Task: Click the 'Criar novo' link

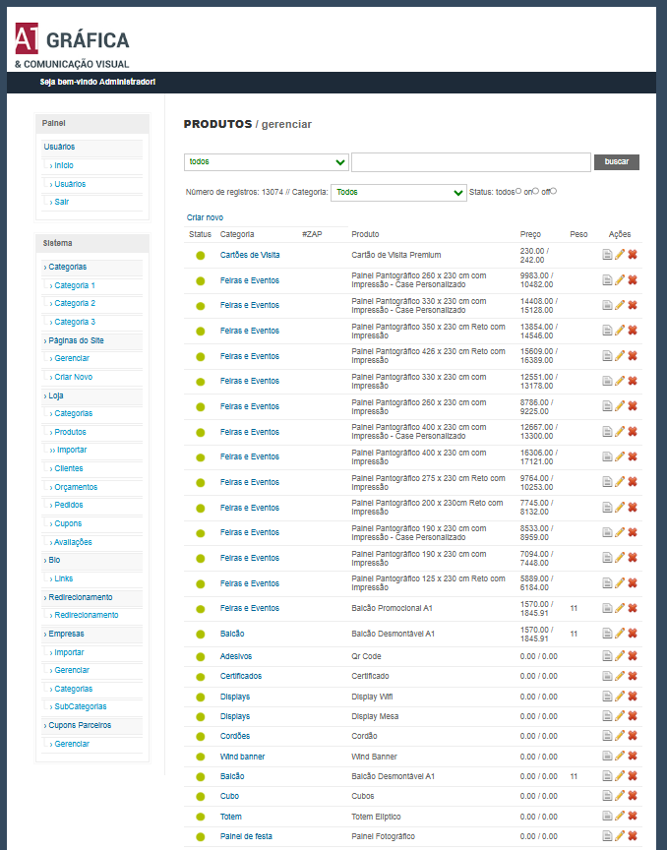Action: click(205, 217)
